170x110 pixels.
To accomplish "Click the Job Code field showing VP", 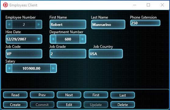I will (x=24, y=54).
